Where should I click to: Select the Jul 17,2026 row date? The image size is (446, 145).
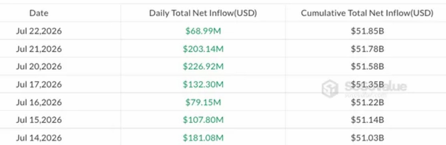click(x=39, y=85)
